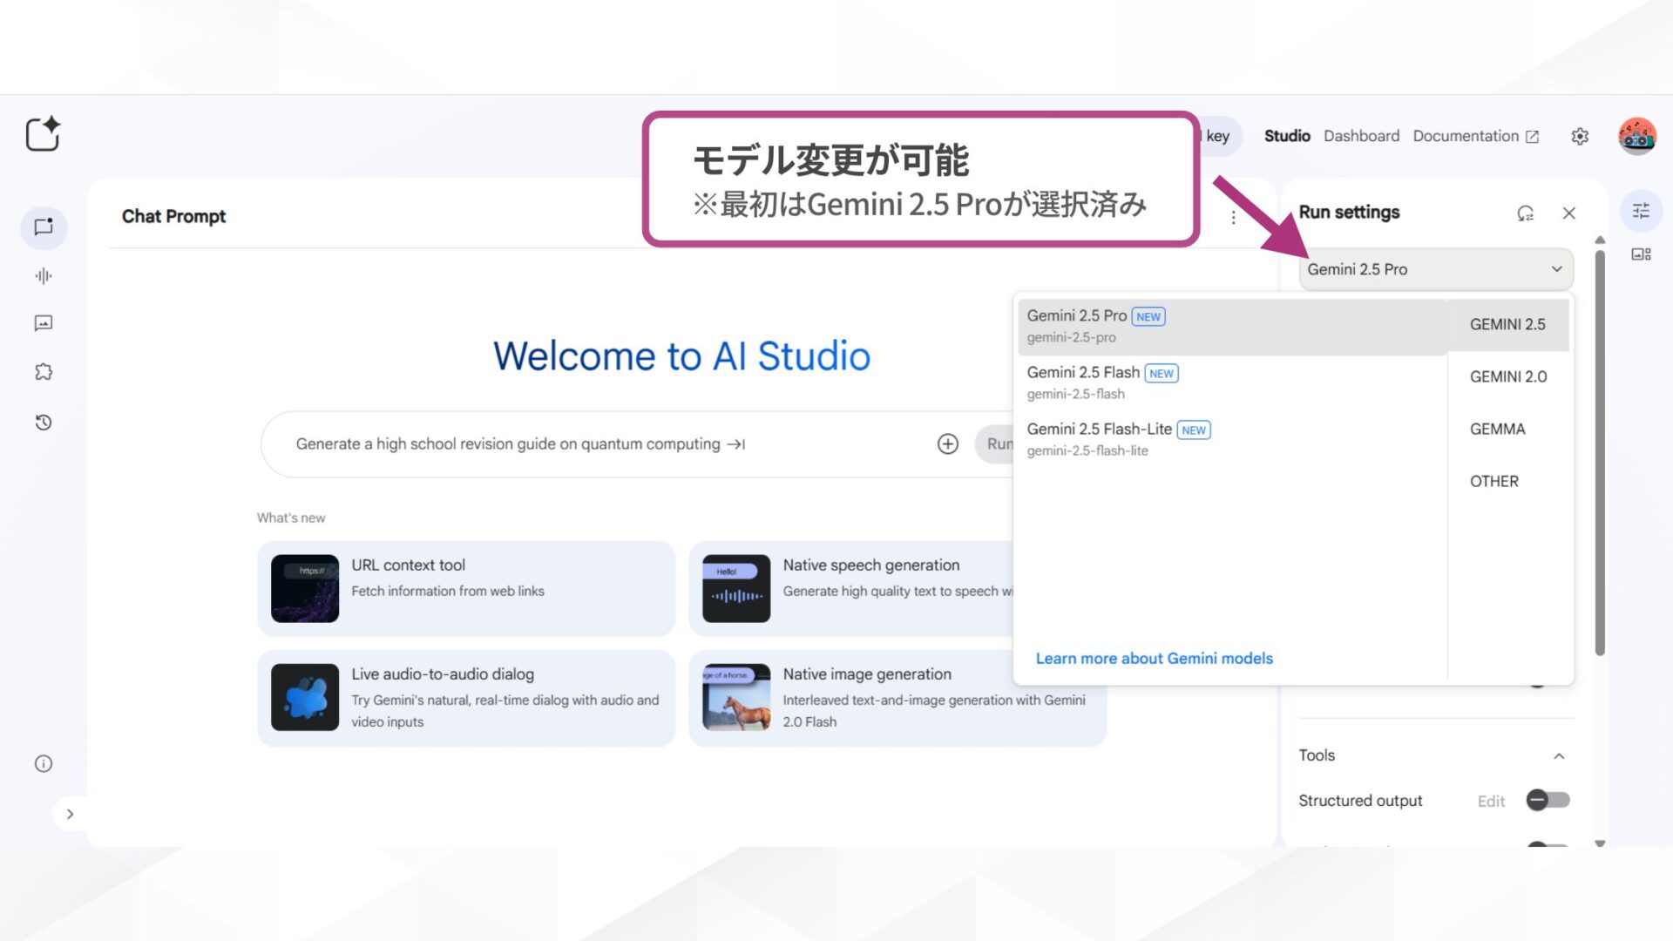1673x941 pixels.
Task: Open the sample media gallery icon on right rail
Action: pyautogui.click(x=1642, y=254)
